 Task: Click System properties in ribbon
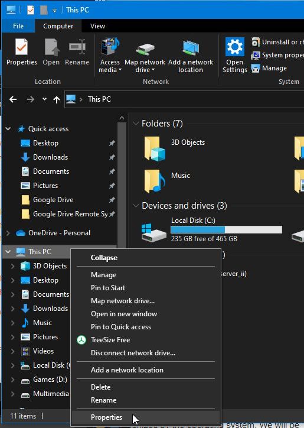[x=277, y=55]
